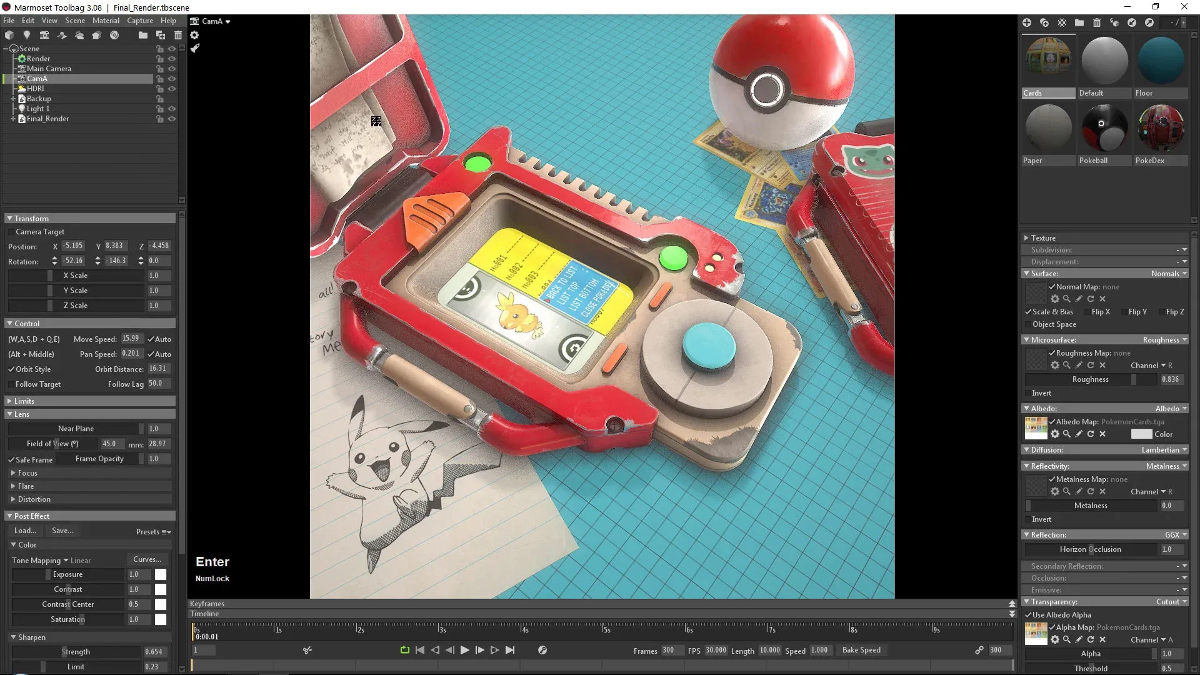
Task: Add a new mesh object (cube icon)
Action: pyautogui.click(x=9, y=36)
